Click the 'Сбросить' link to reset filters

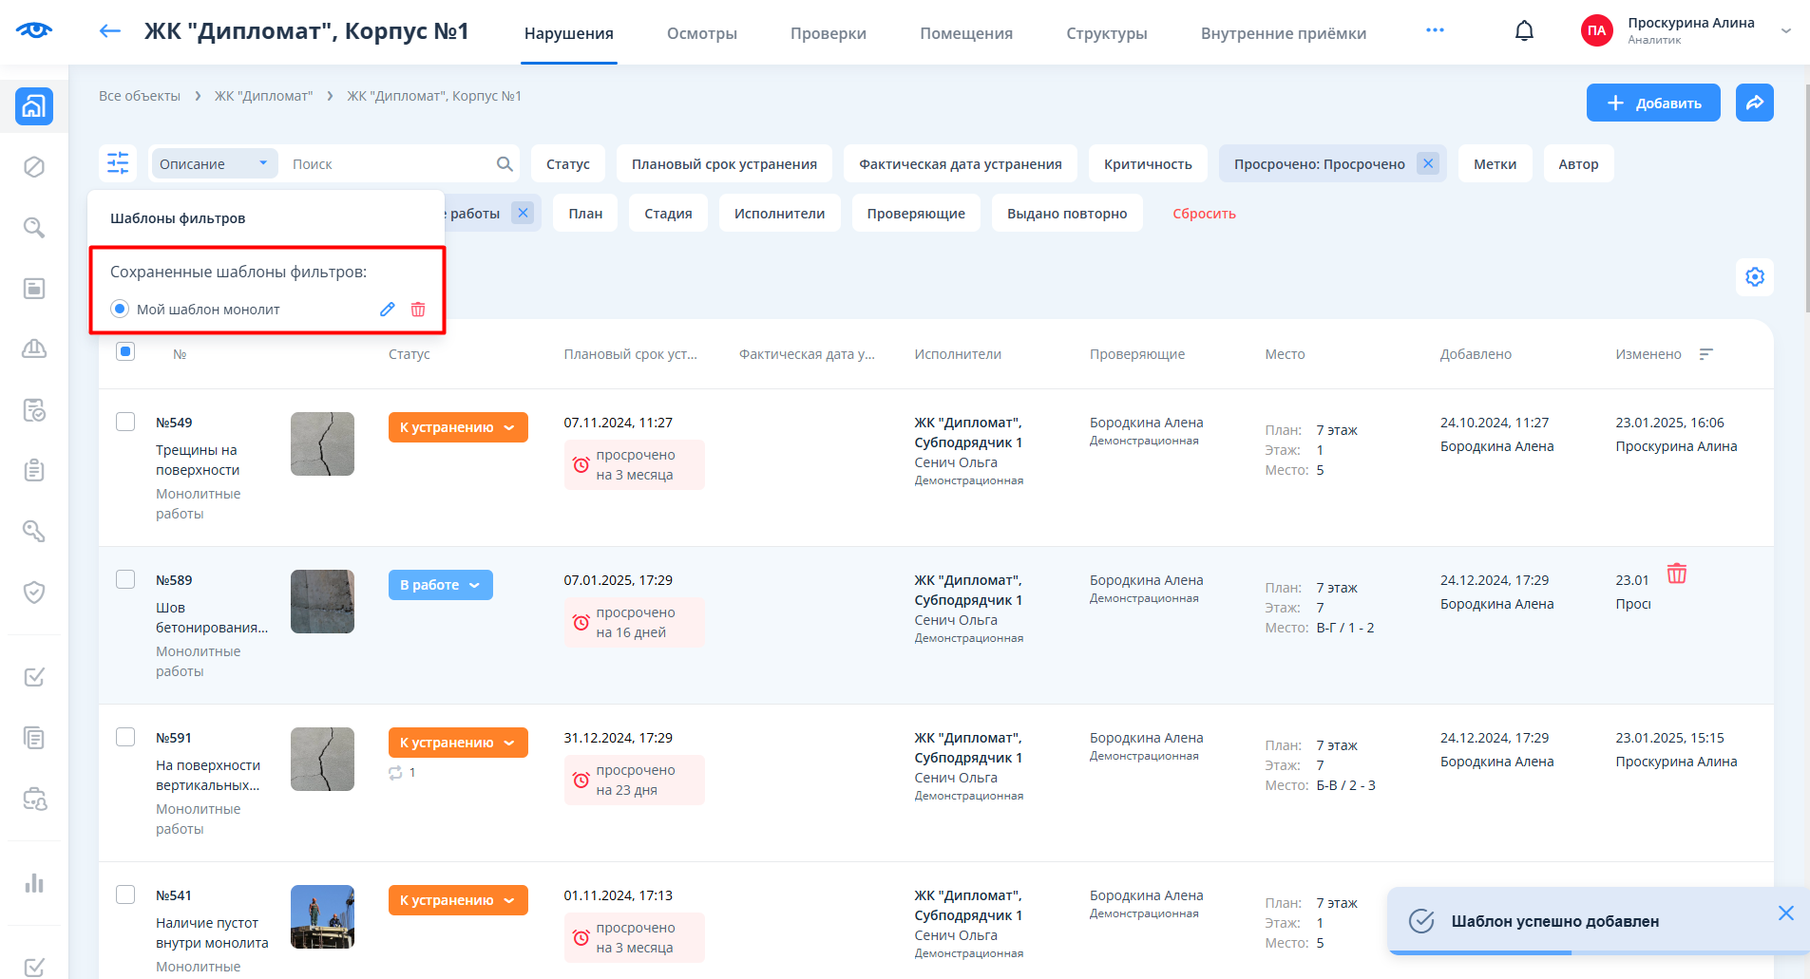(1204, 214)
